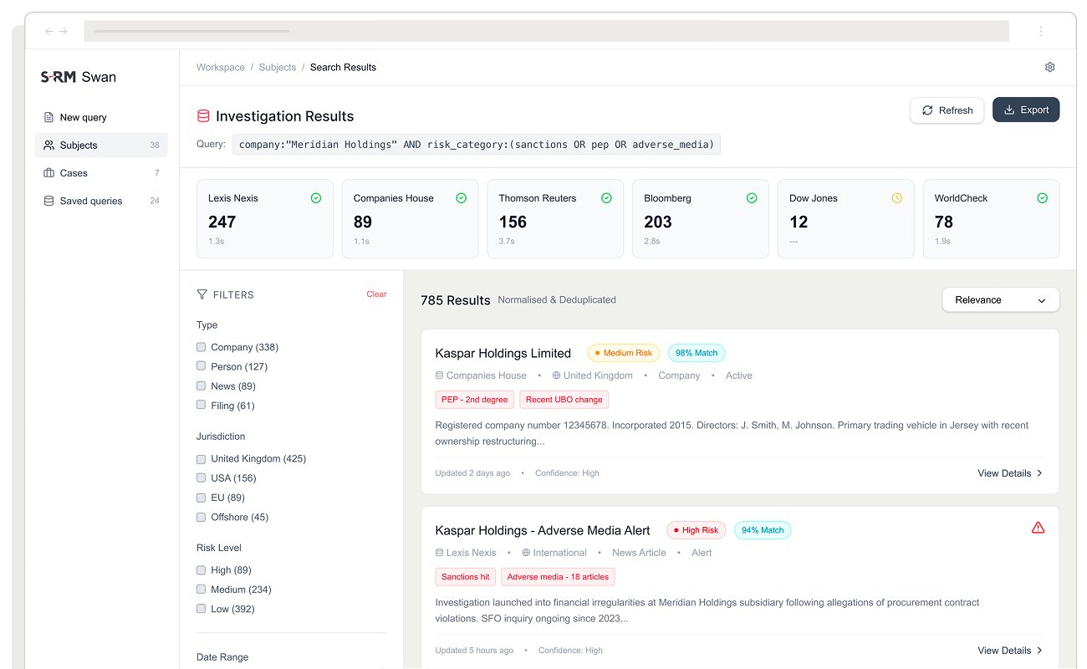Click the High Risk badge
The height and width of the screenshot is (669, 1087).
point(696,530)
